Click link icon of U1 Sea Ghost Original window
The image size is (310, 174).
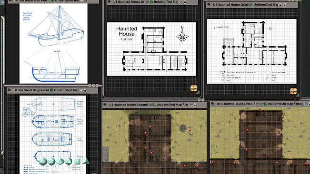9,90
